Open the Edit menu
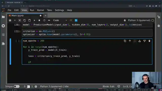 coord(16,10)
